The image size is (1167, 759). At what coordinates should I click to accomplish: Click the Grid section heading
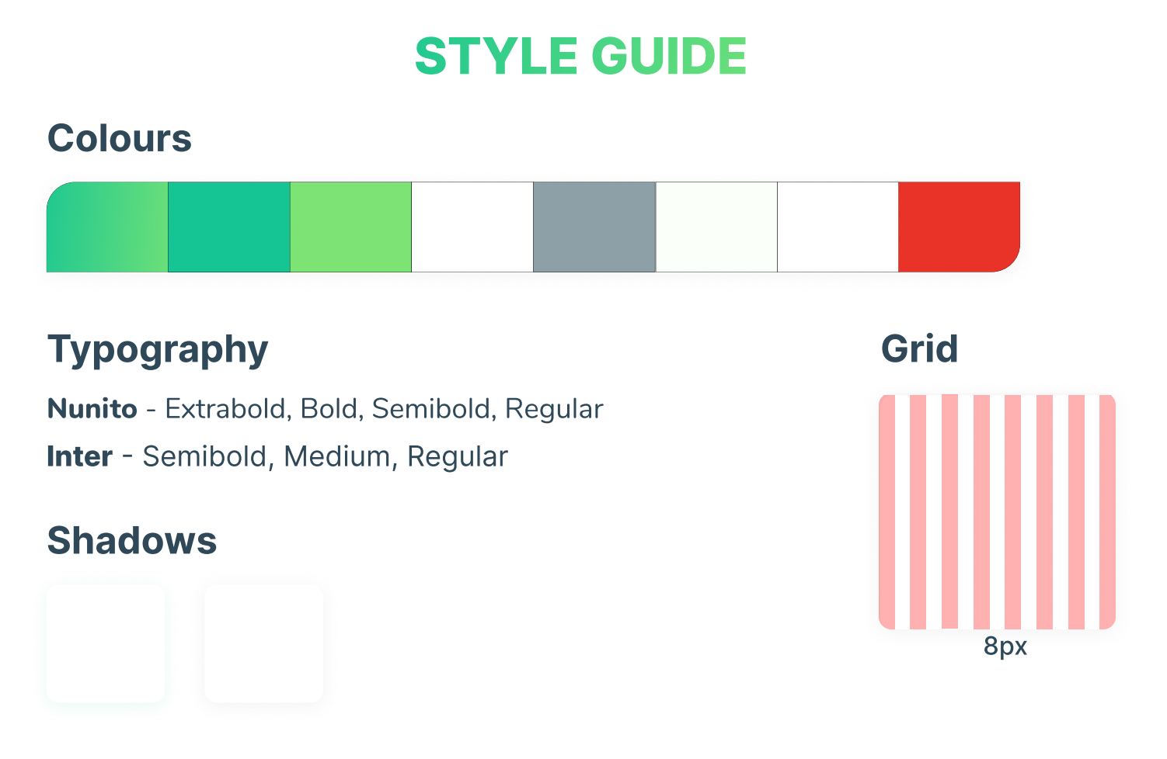(x=920, y=349)
